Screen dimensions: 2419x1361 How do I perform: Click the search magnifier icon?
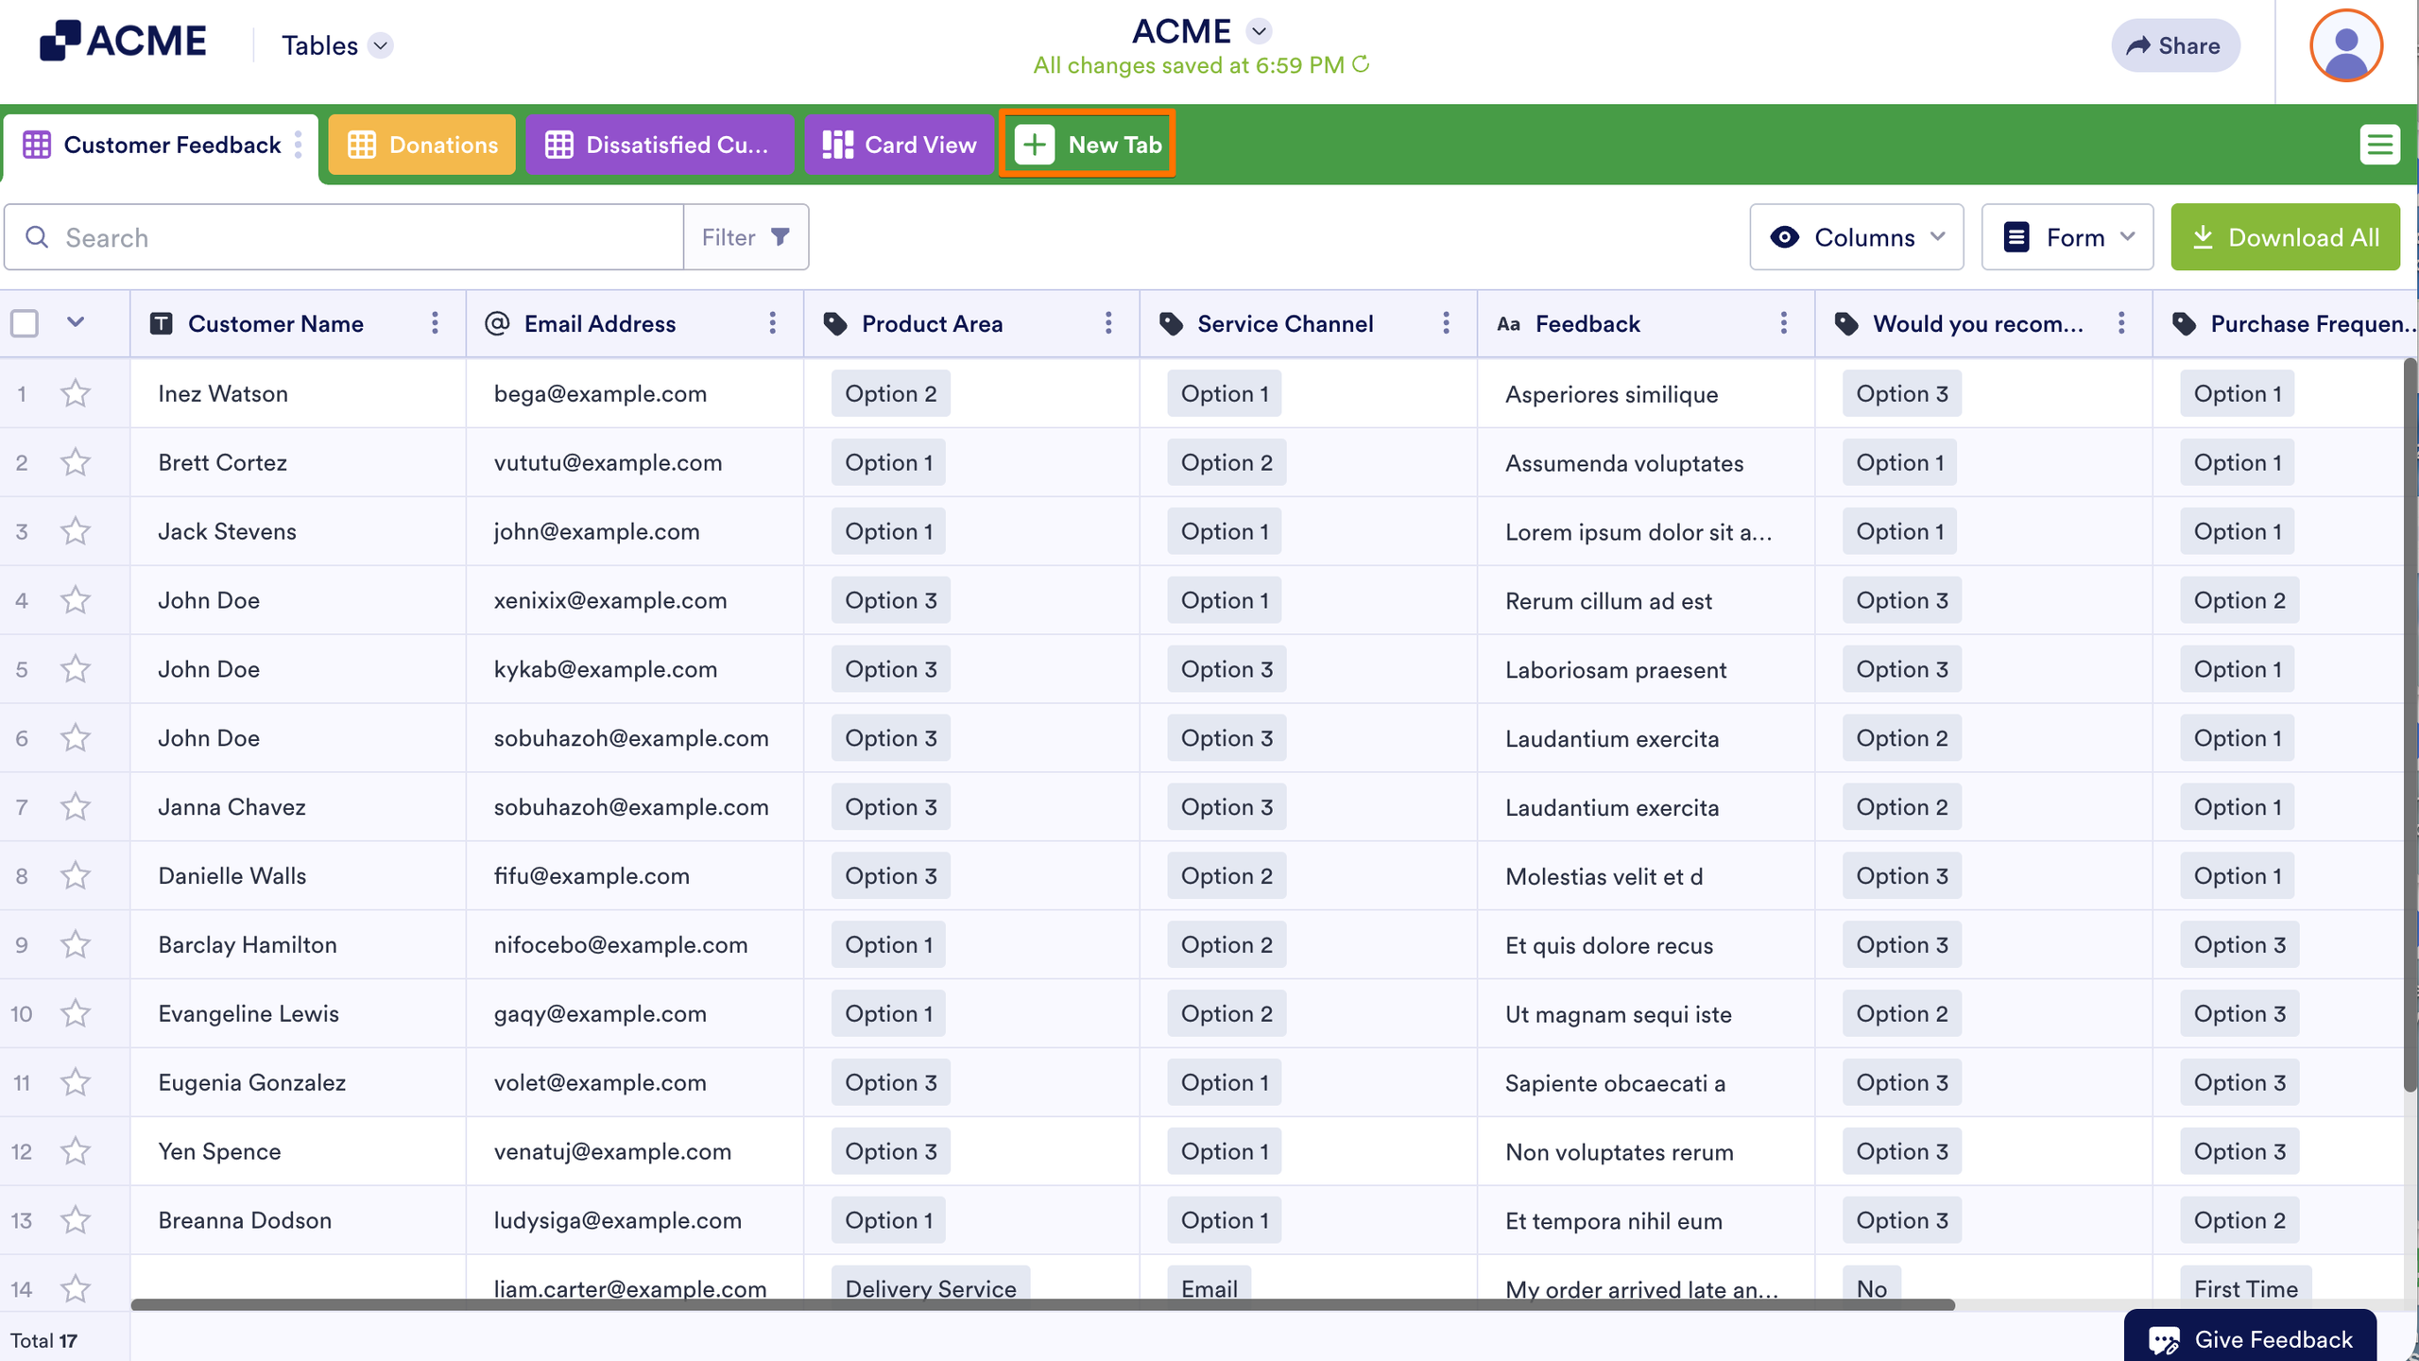tap(37, 237)
